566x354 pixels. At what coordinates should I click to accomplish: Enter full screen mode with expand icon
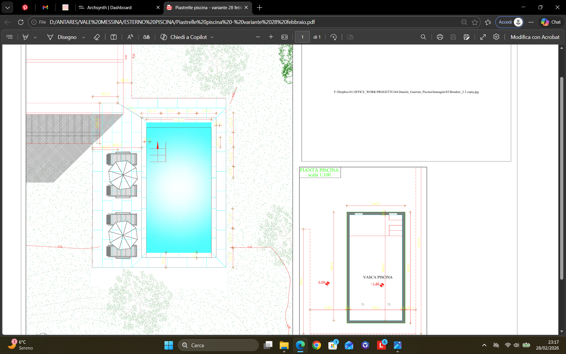tap(483, 37)
